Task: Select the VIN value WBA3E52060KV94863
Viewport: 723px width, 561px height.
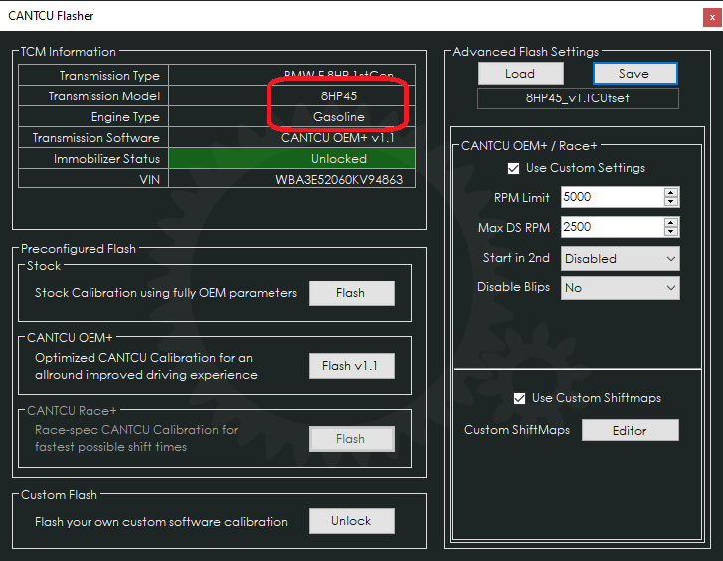Action: [339, 179]
